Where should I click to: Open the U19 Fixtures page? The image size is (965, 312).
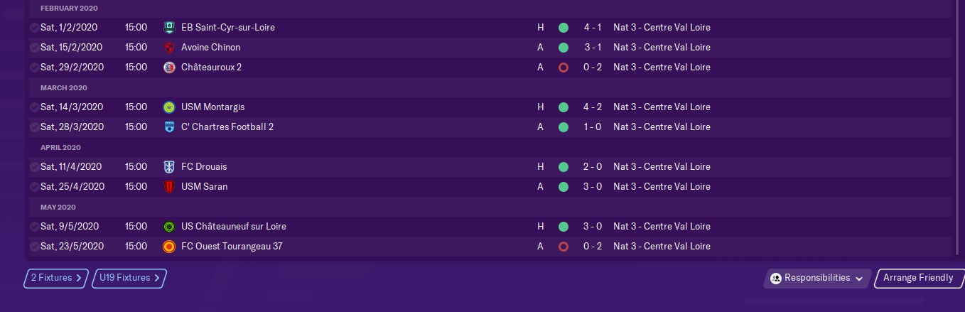coord(129,279)
